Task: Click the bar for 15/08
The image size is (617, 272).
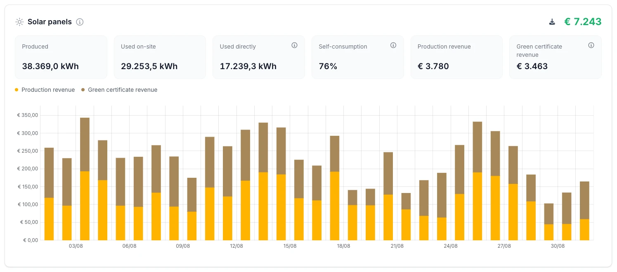Action: tap(299, 200)
